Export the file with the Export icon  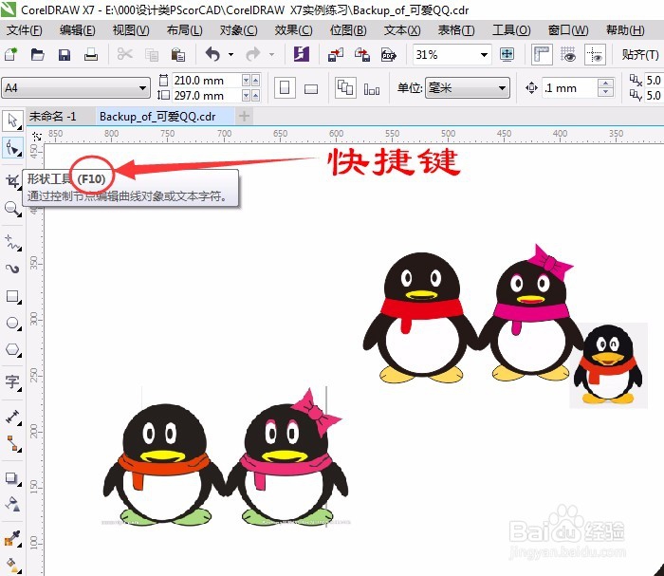(362, 55)
